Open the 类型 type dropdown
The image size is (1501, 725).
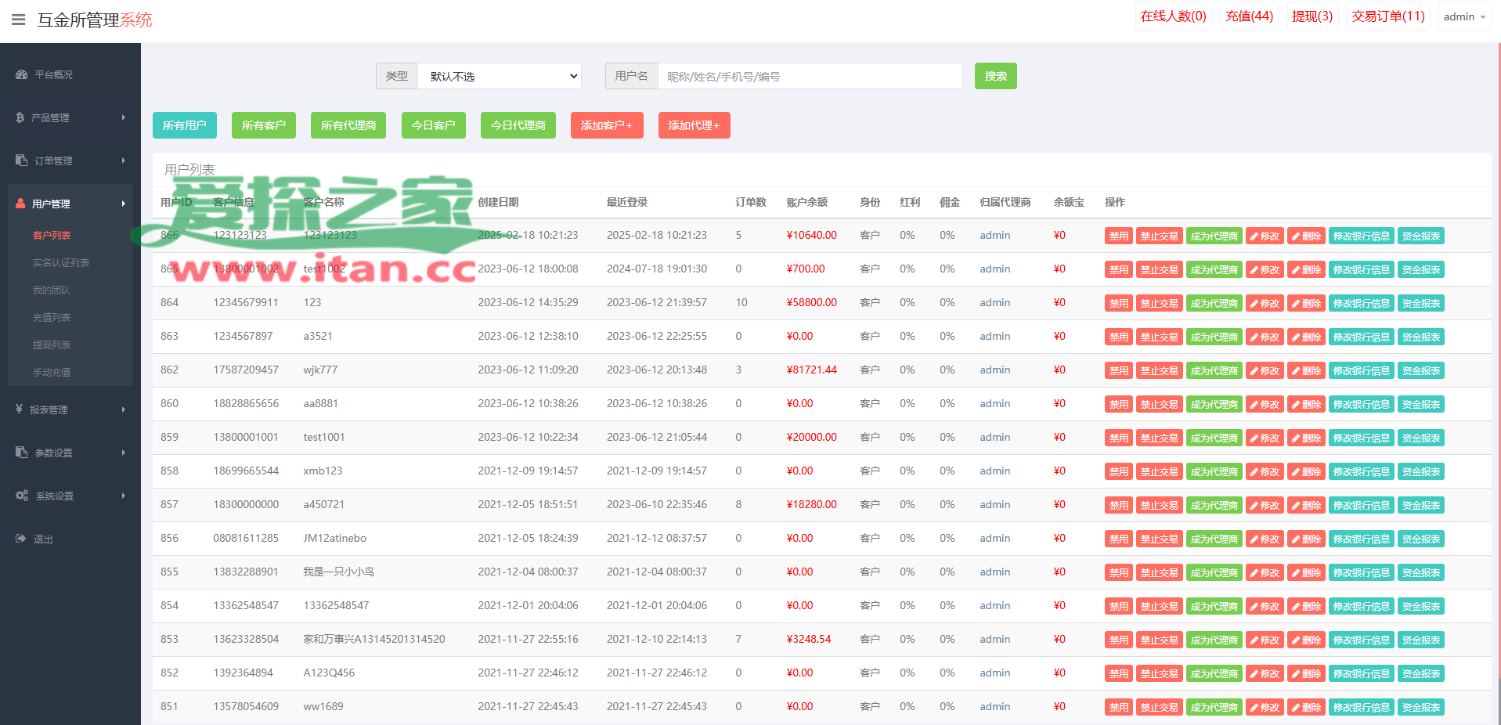(x=500, y=76)
